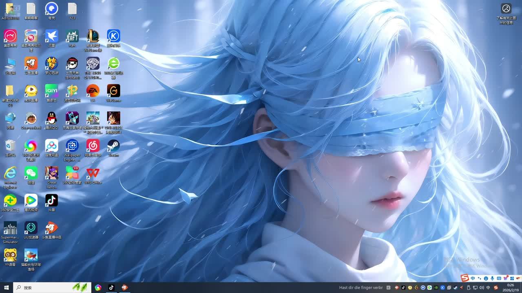Click the Windows Start button
The width and height of the screenshot is (522, 293).
[x=7, y=288]
